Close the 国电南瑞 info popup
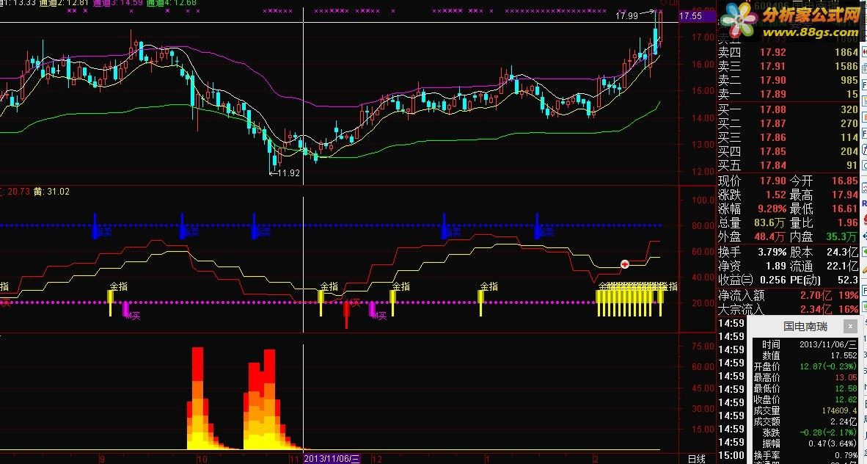The width and height of the screenshot is (867, 464). [x=851, y=327]
